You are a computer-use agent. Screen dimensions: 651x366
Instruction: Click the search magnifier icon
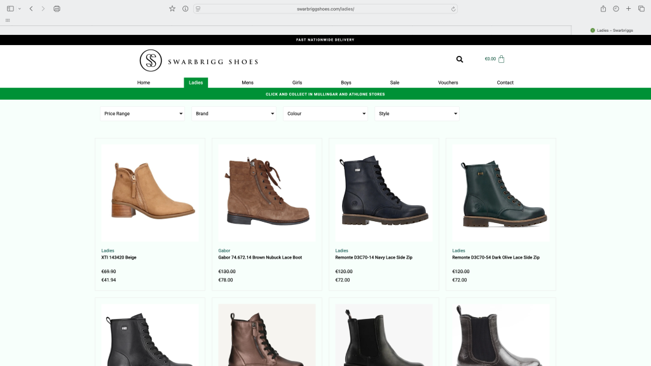click(460, 59)
